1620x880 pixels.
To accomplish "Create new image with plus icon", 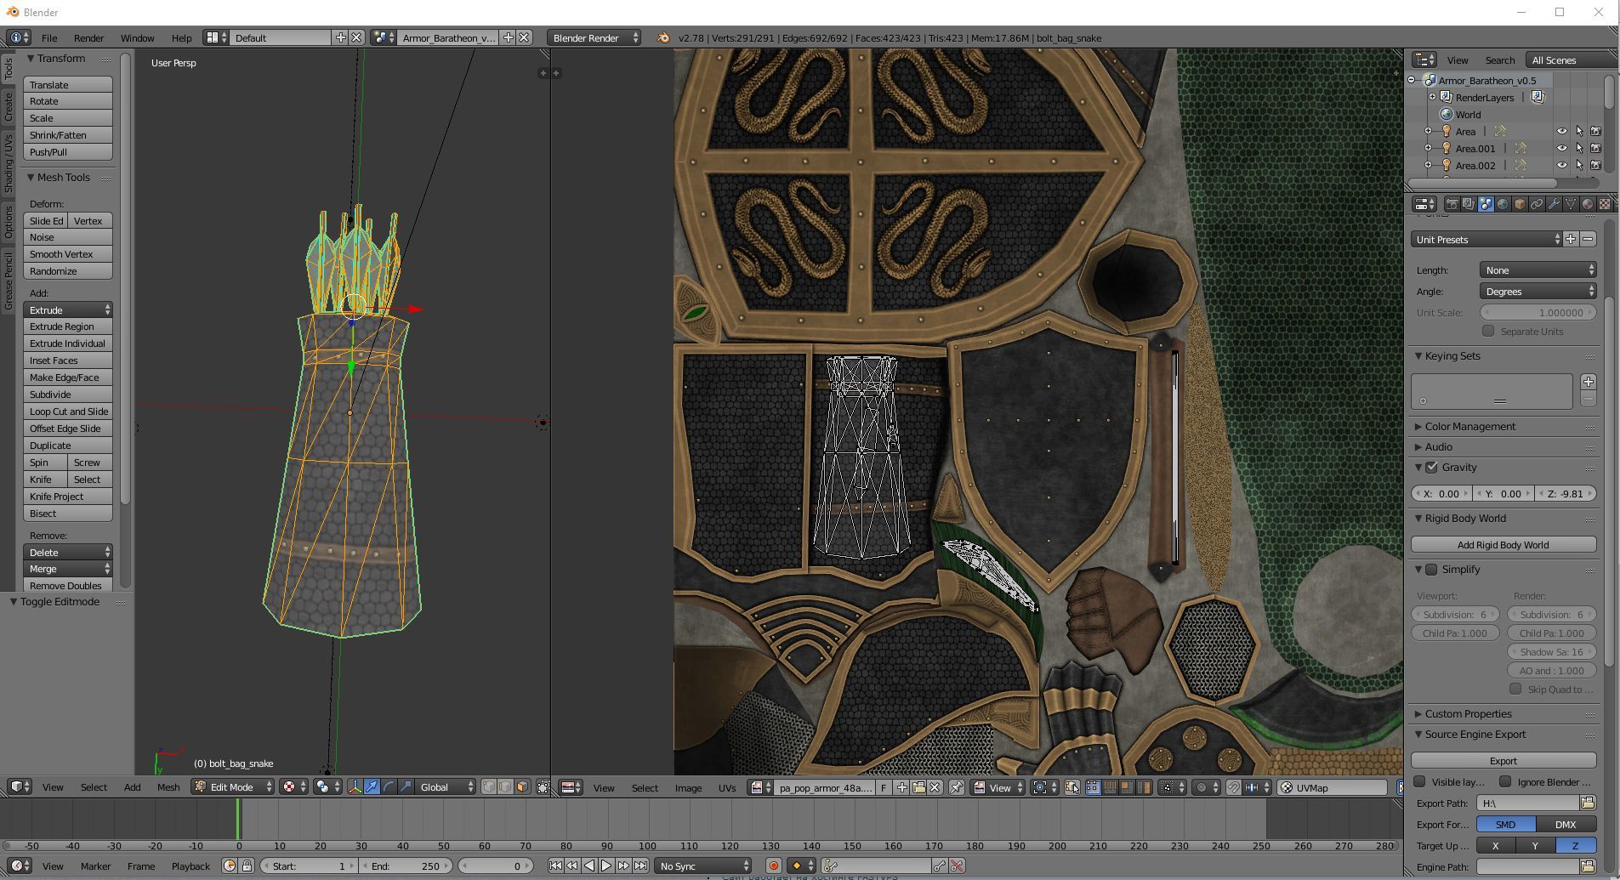I will coord(901,787).
